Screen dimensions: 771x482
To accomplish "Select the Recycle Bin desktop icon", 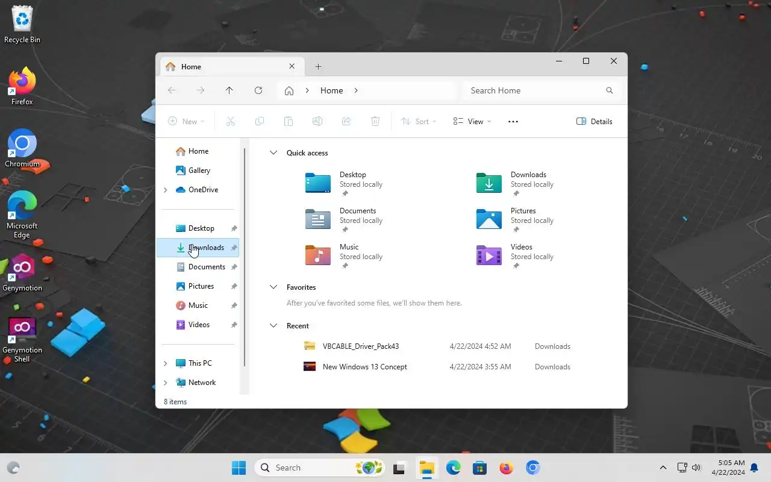I will [22, 25].
